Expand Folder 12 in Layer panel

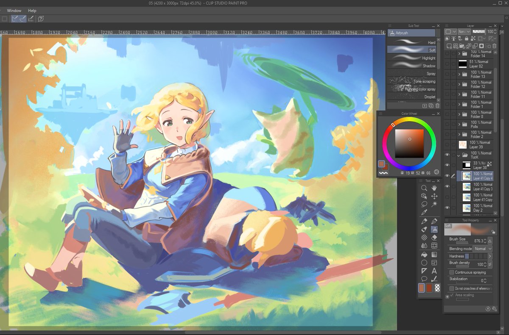[x=459, y=84]
